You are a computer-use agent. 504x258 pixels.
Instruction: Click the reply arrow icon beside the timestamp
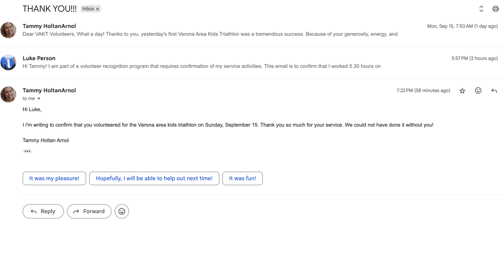(494, 91)
